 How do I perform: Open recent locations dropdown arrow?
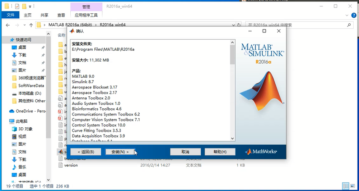pyautogui.click(x=24, y=25)
